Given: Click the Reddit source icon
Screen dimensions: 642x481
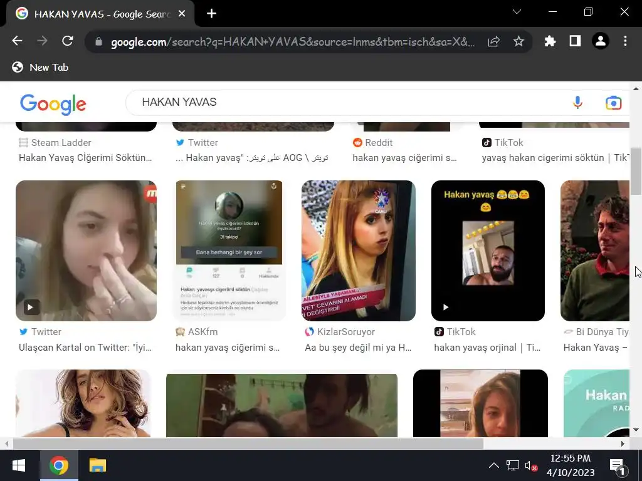Looking at the screenshot, I should (357, 143).
